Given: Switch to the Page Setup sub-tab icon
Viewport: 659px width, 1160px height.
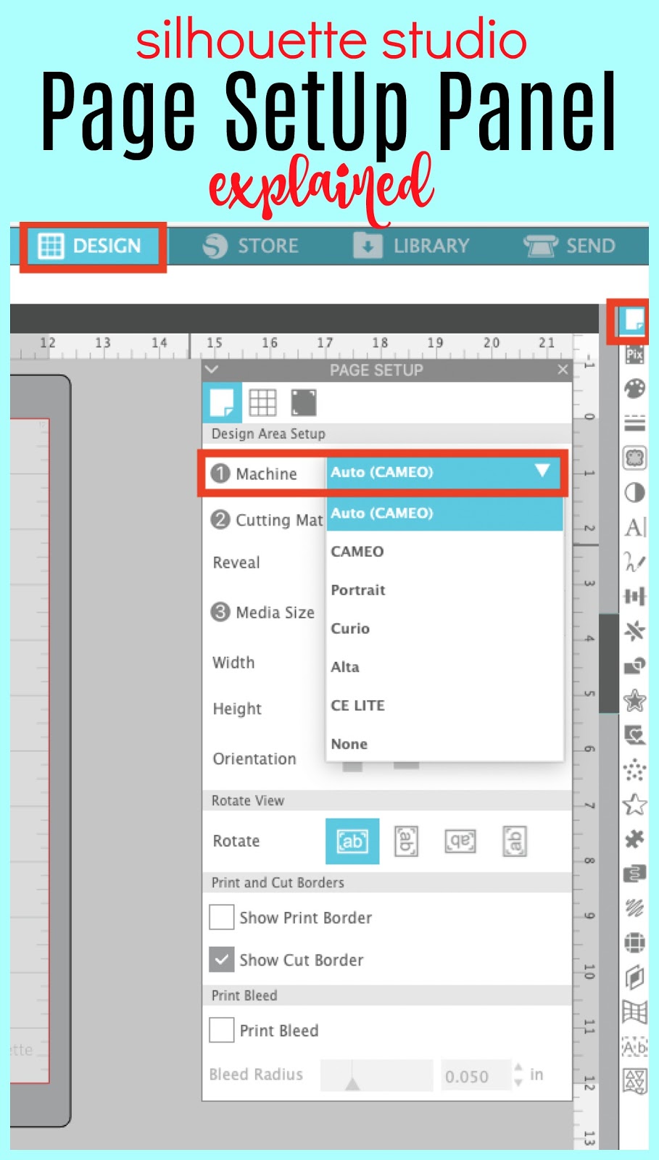Looking at the screenshot, I should [x=222, y=402].
